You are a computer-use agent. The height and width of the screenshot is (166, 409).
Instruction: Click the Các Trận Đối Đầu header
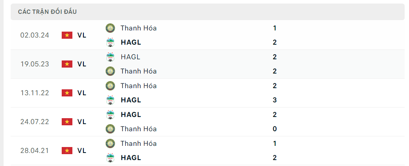pyautogui.click(x=47, y=12)
